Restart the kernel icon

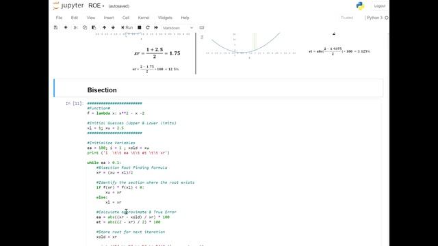[x=148, y=27]
